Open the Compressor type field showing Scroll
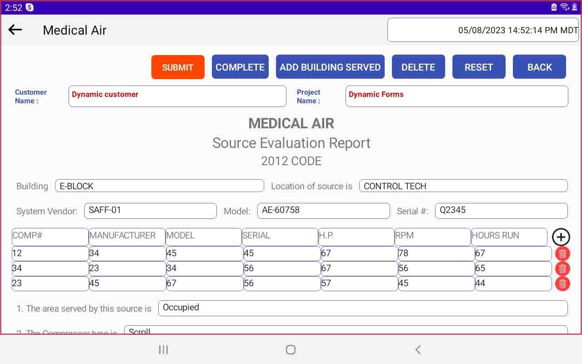Viewport: 582px width, 364px height. [346, 330]
